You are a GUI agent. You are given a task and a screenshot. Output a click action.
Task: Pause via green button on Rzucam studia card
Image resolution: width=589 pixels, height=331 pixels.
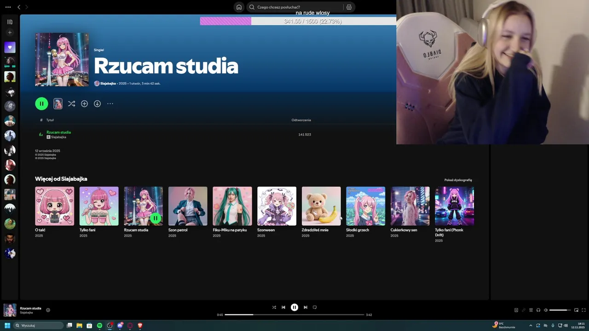pos(156,218)
